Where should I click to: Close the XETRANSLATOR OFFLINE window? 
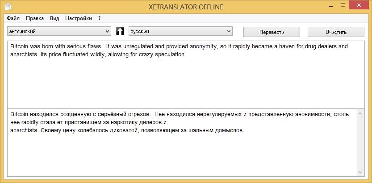tap(359, 5)
